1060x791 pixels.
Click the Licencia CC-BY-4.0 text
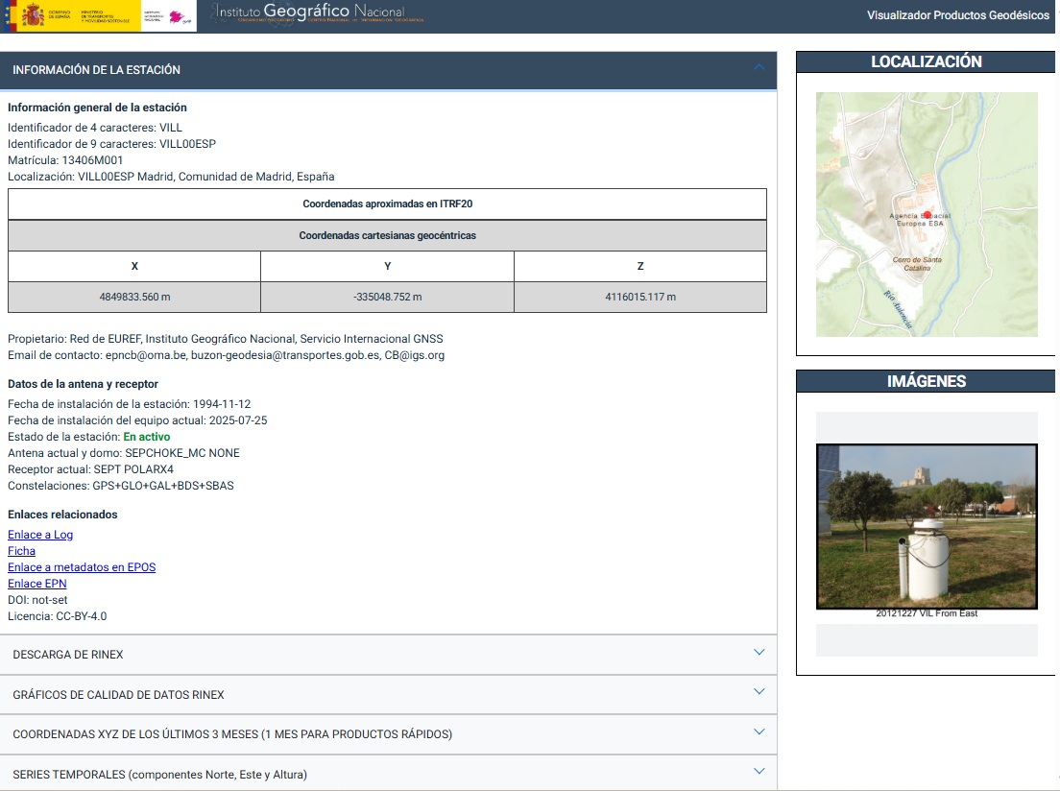click(58, 616)
